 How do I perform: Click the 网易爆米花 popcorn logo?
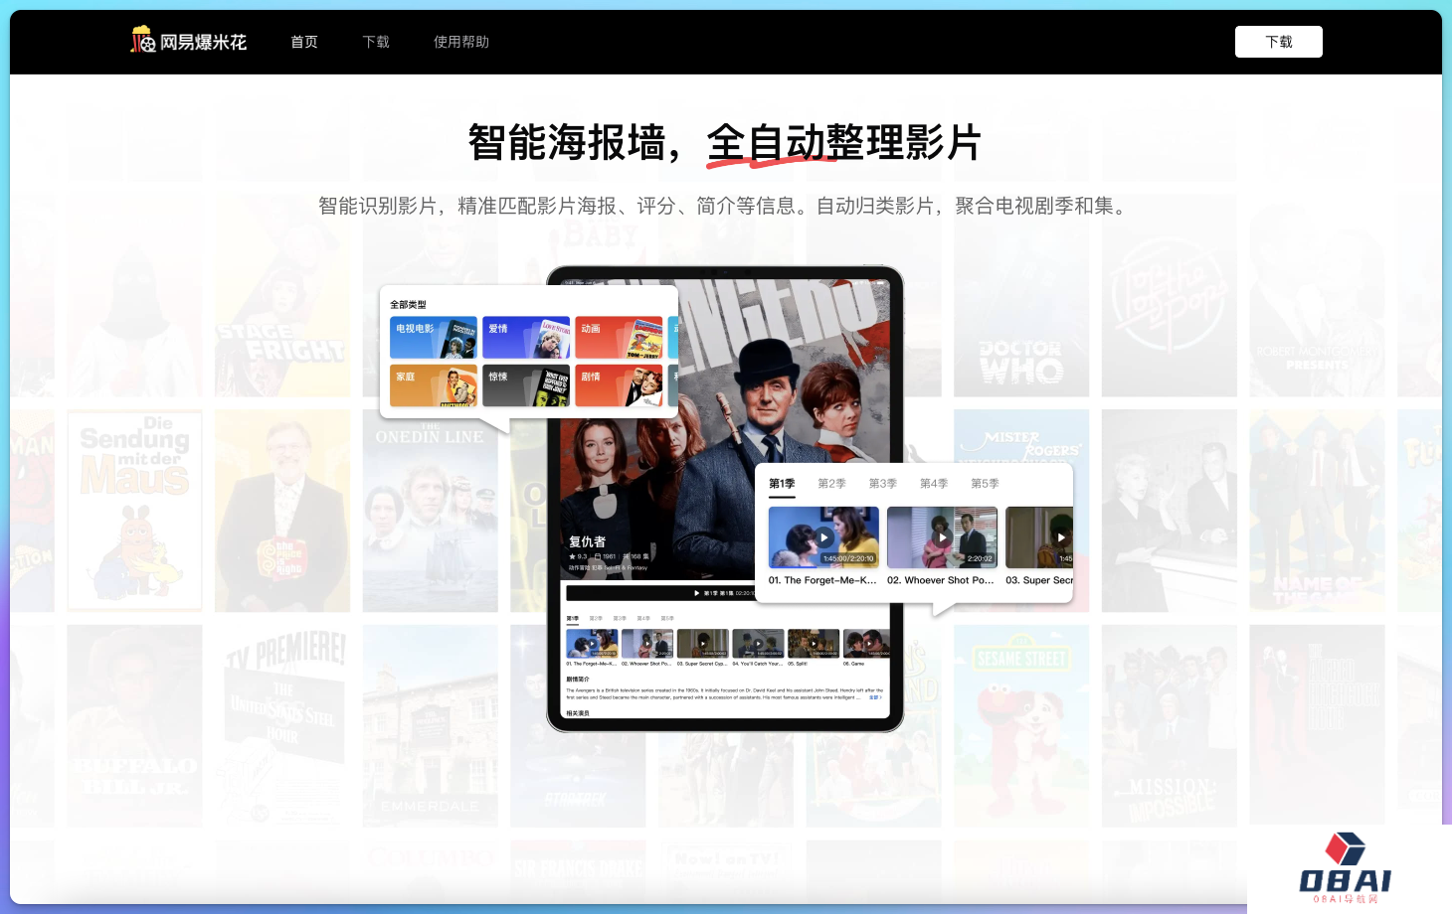point(189,42)
